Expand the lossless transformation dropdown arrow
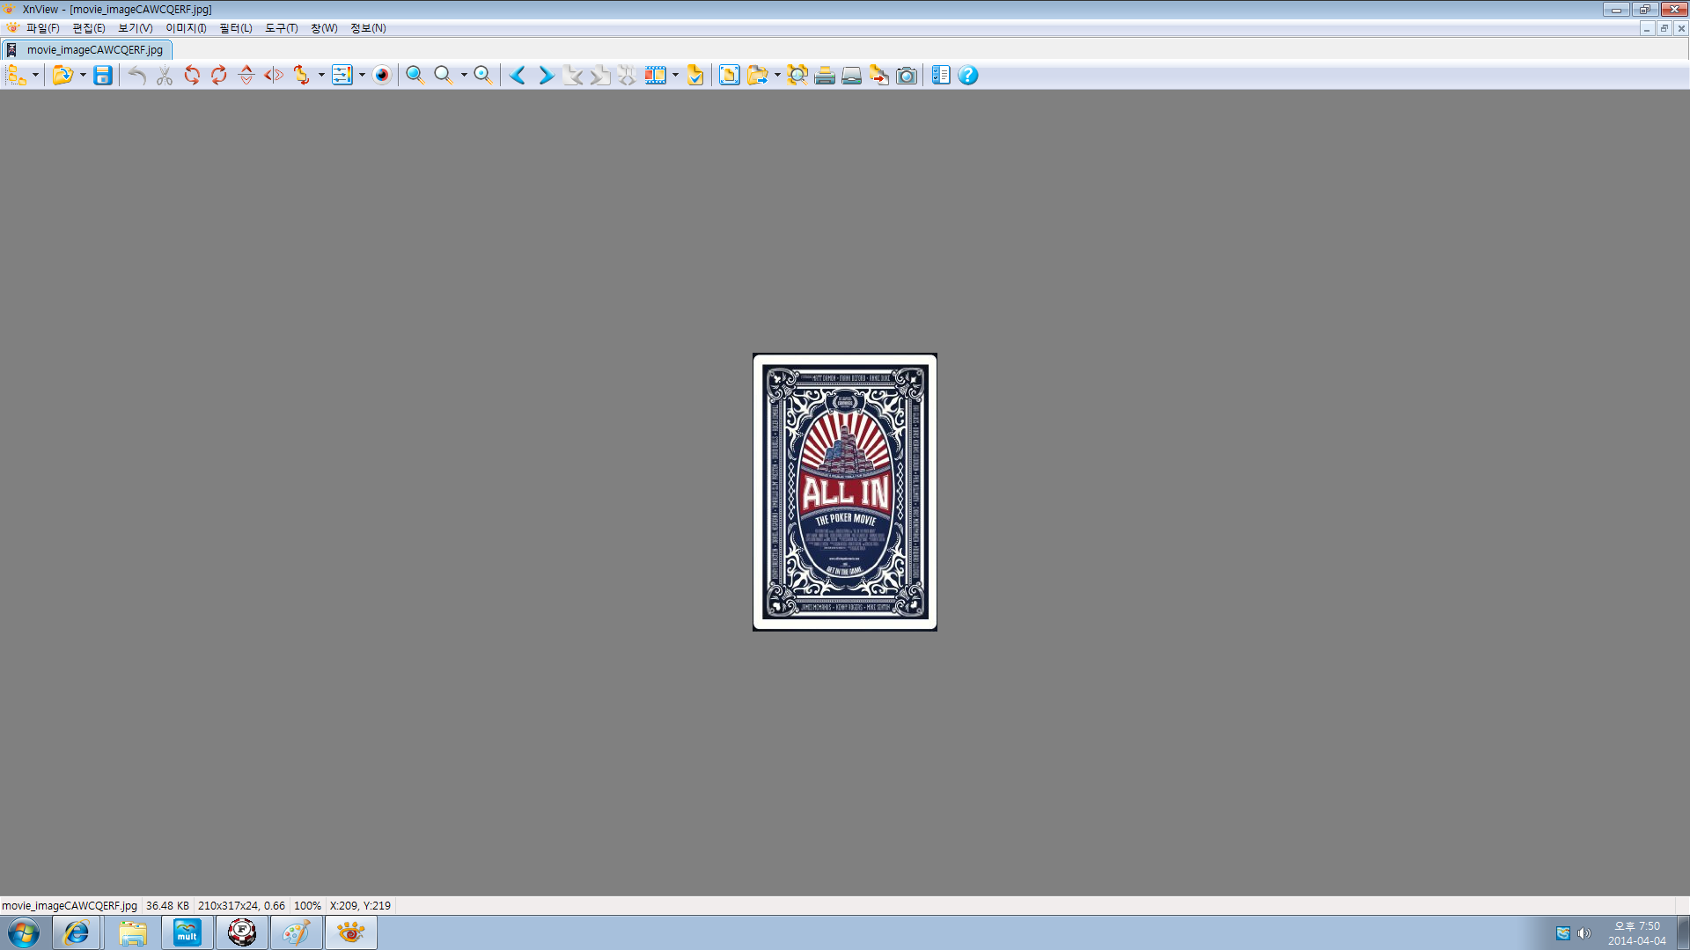Viewport: 1690px width, 950px height. click(321, 76)
